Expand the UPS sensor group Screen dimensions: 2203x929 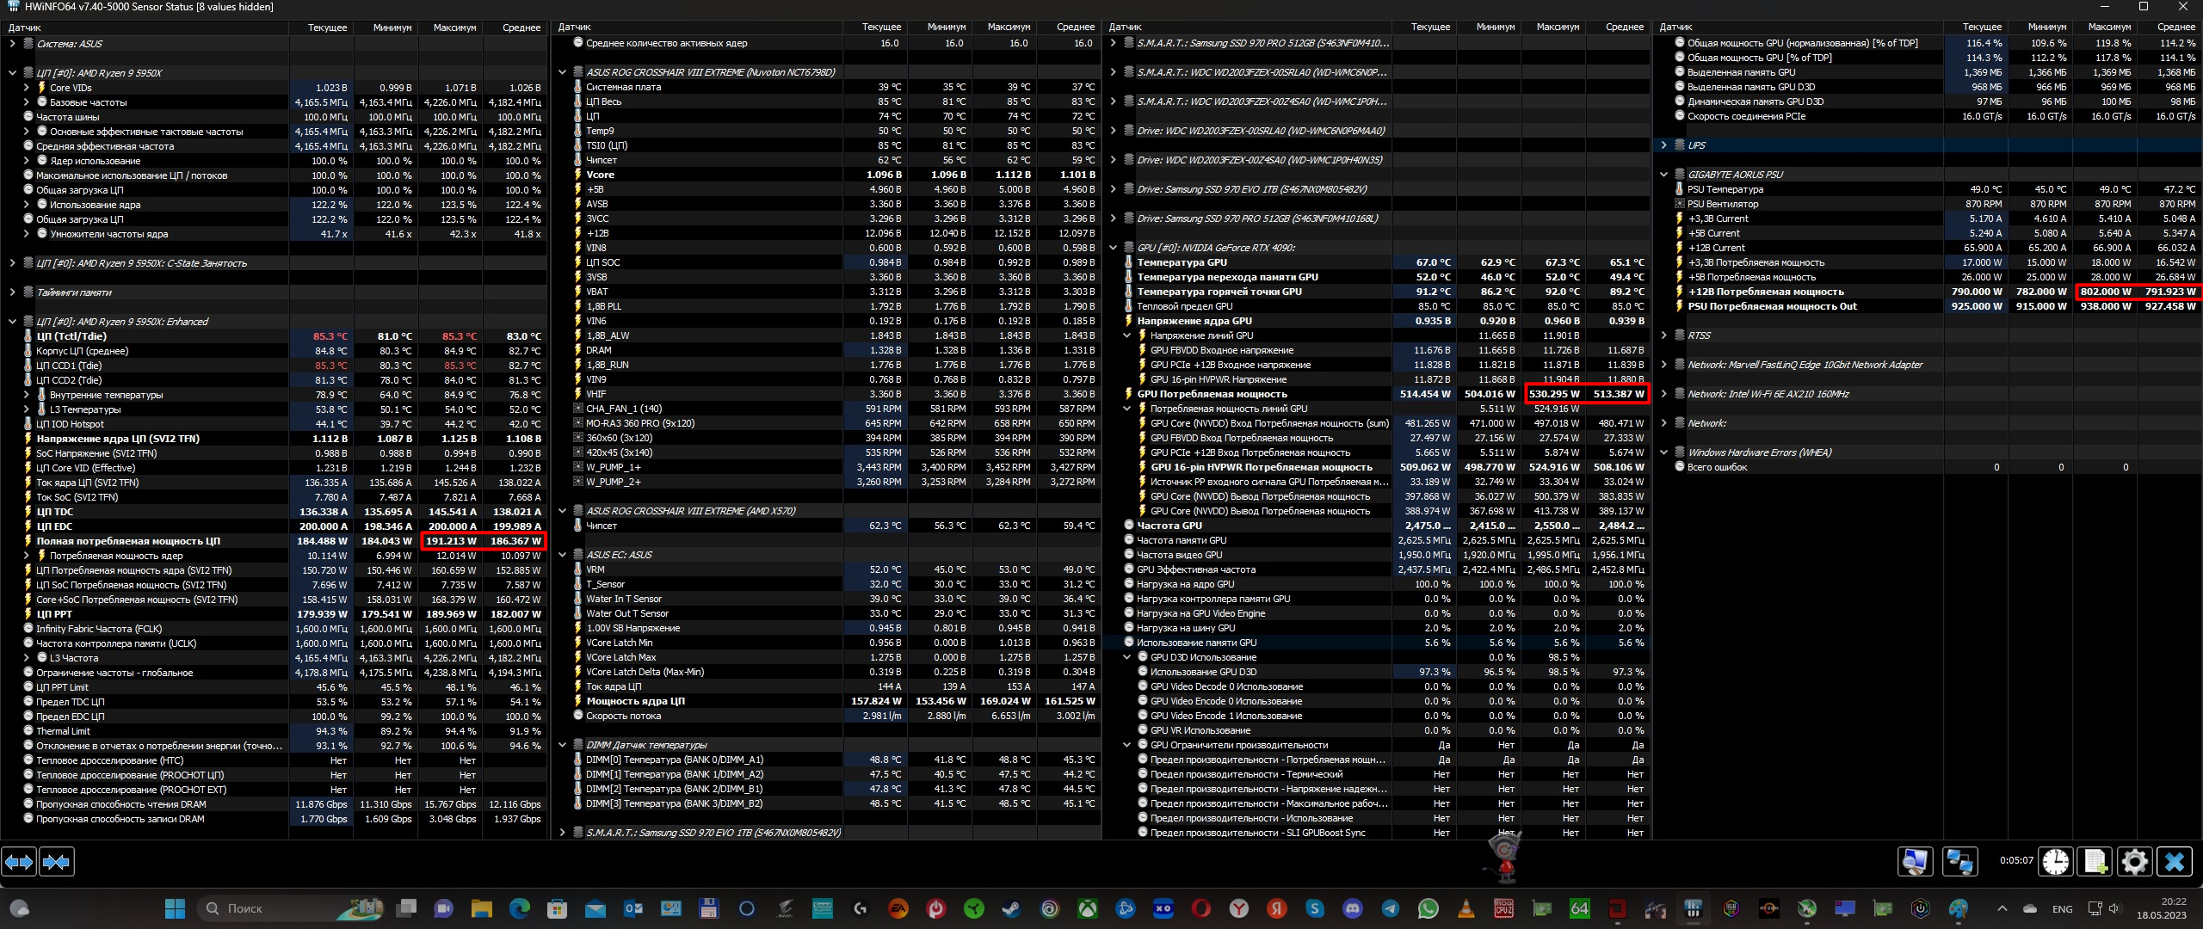[x=1663, y=145]
